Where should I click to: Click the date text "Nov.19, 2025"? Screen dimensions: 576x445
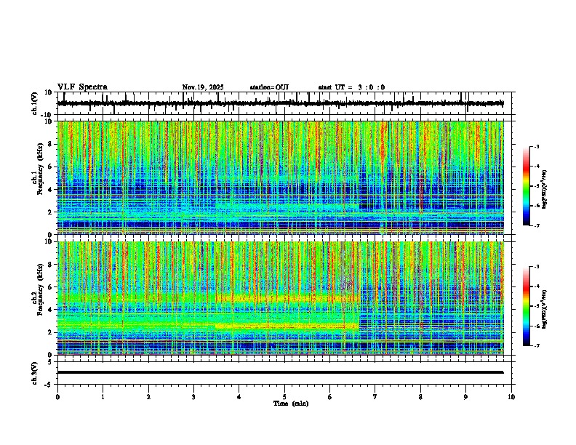click(x=203, y=87)
